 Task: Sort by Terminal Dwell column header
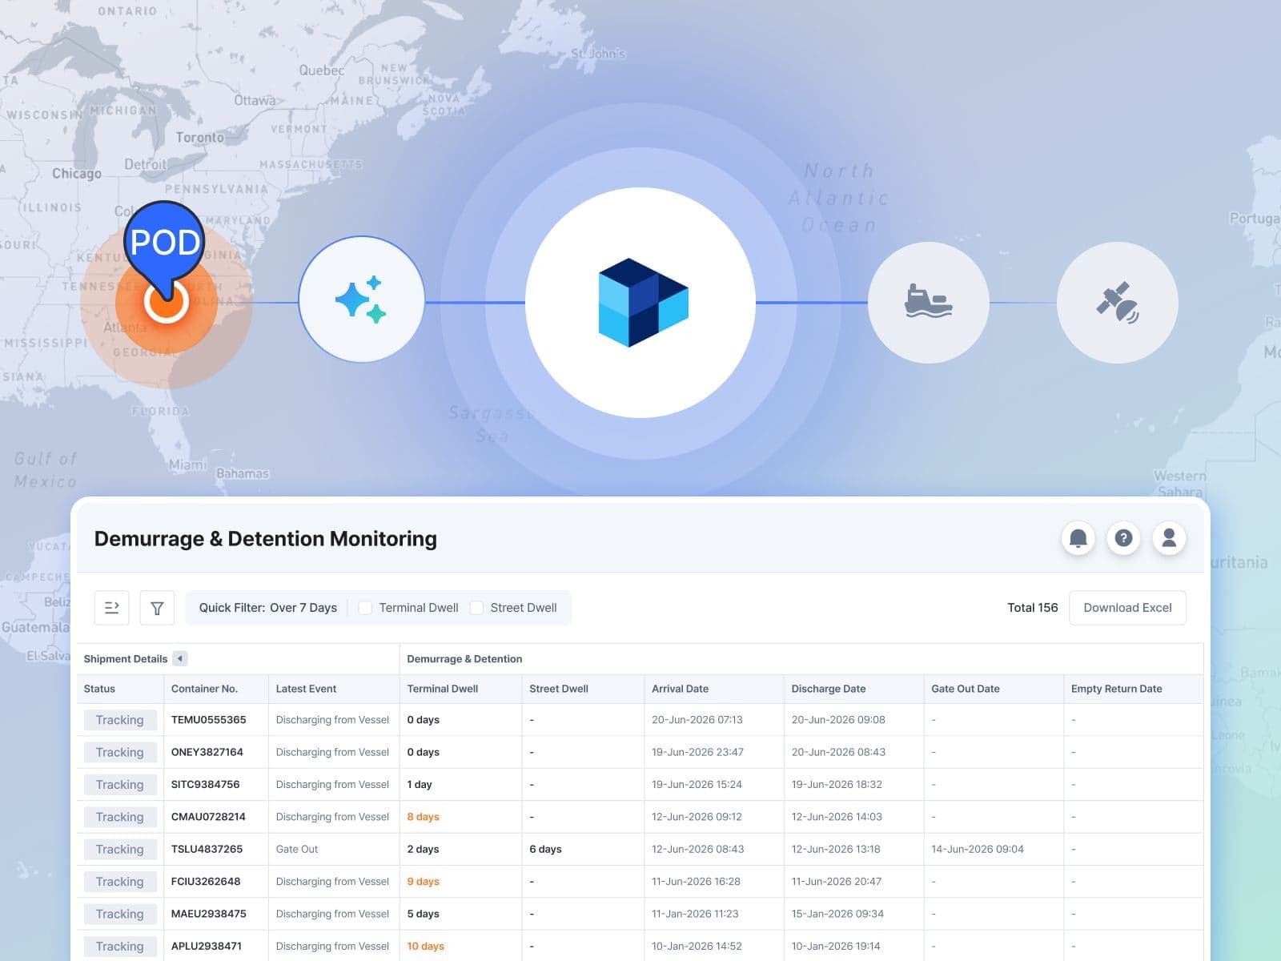442,689
